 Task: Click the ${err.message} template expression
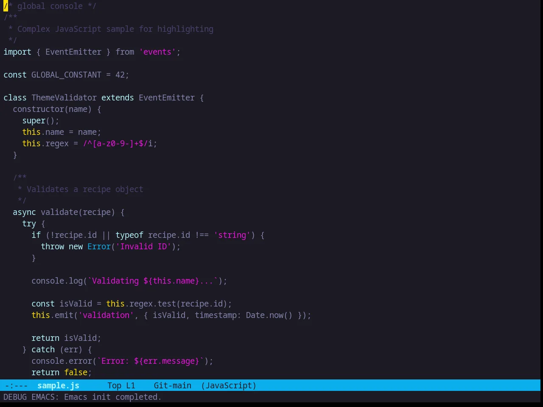(x=167, y=361)
